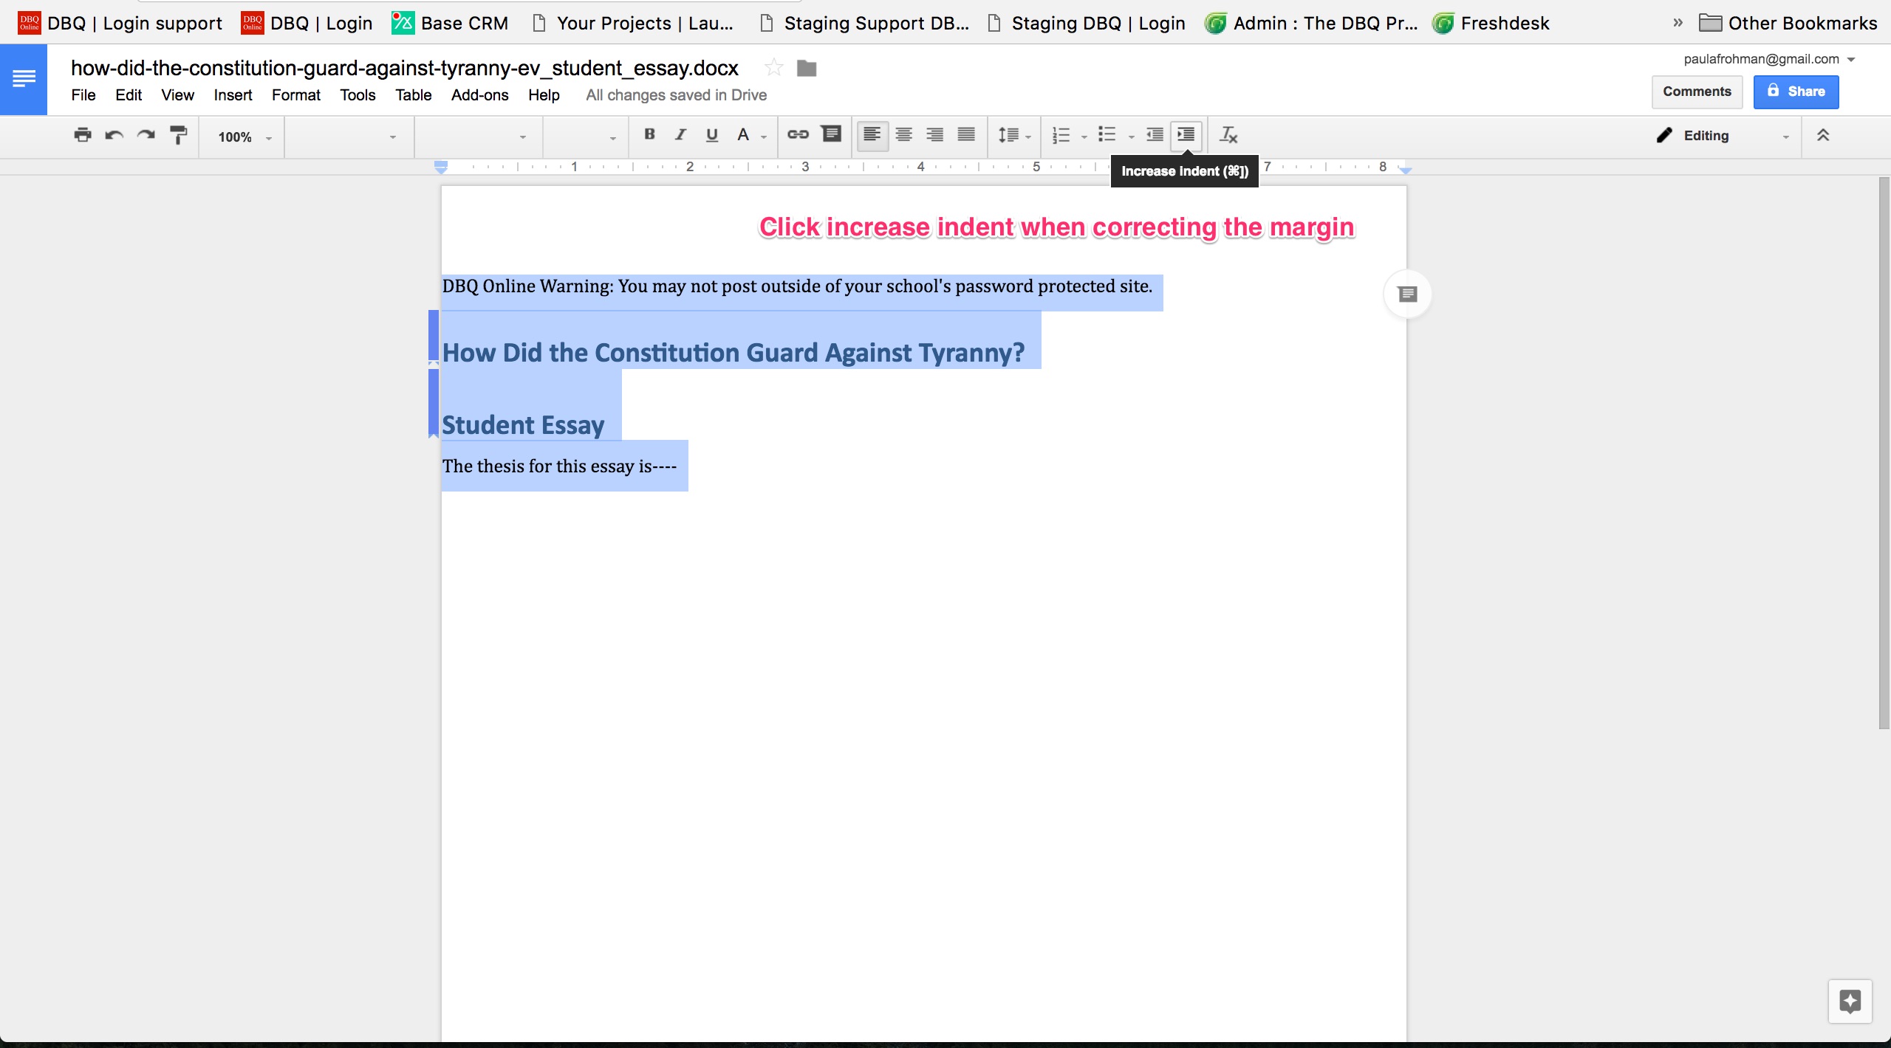The height and width of the screenshot is (1048, 1891).
Task: Select the Paint format tool
Action: [178, 135]
